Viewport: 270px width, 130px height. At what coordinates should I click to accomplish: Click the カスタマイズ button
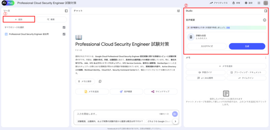click(207, 46)
